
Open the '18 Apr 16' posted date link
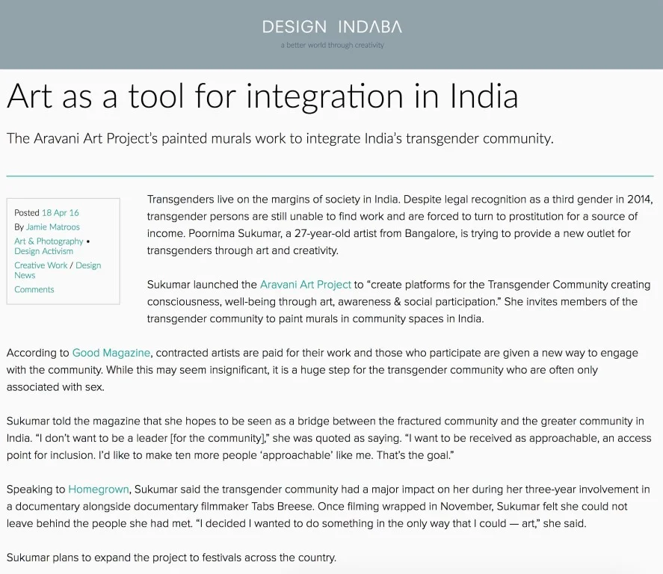coord(61,213)
